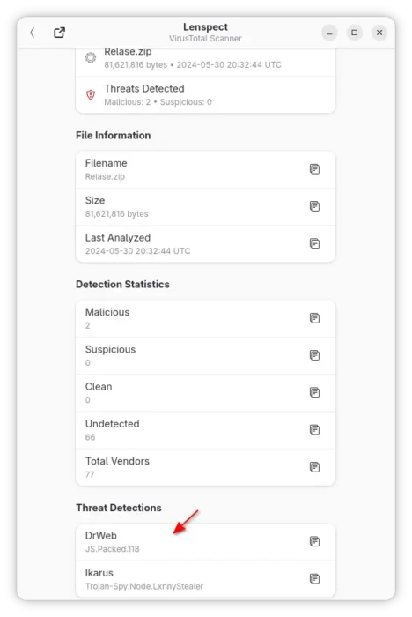The image size is (412, 617).
Task: Copy the Malicious count
Action: (x=314, y=318)
